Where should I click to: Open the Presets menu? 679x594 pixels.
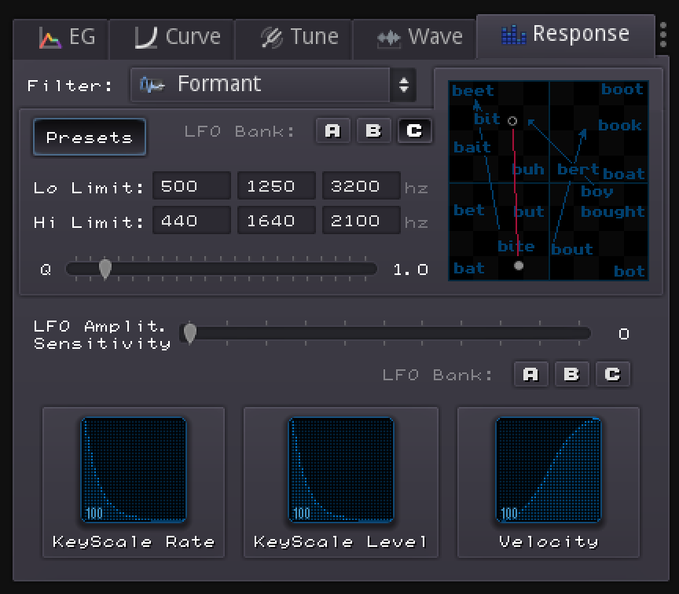[x=90, y=137]
